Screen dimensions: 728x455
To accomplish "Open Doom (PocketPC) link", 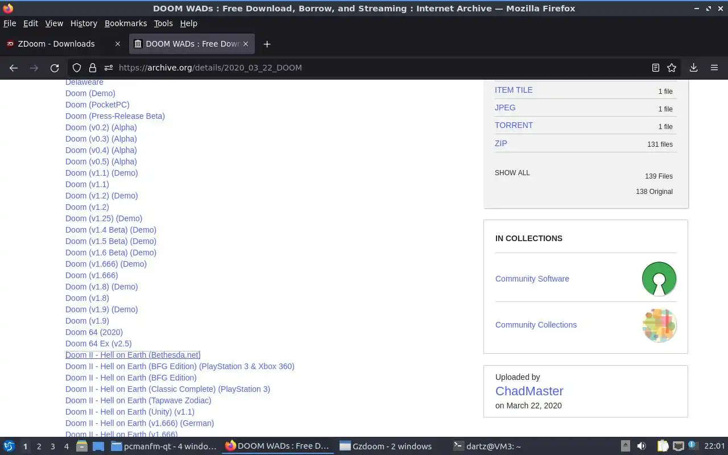I will pyautogui.click(x=97, y=105).
